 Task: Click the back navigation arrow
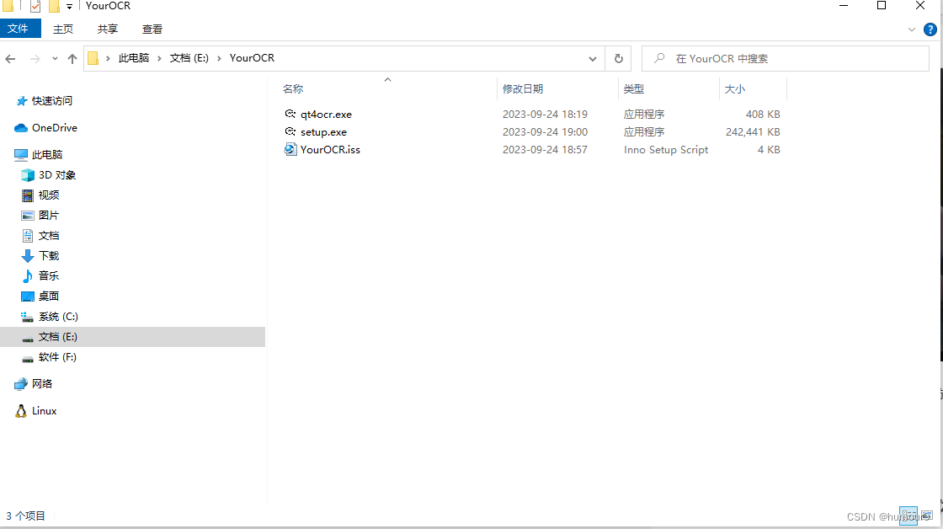10,58
